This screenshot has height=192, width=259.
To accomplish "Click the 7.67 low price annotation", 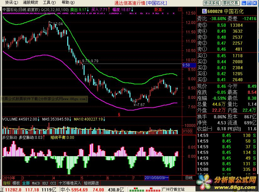I will 141,105.
